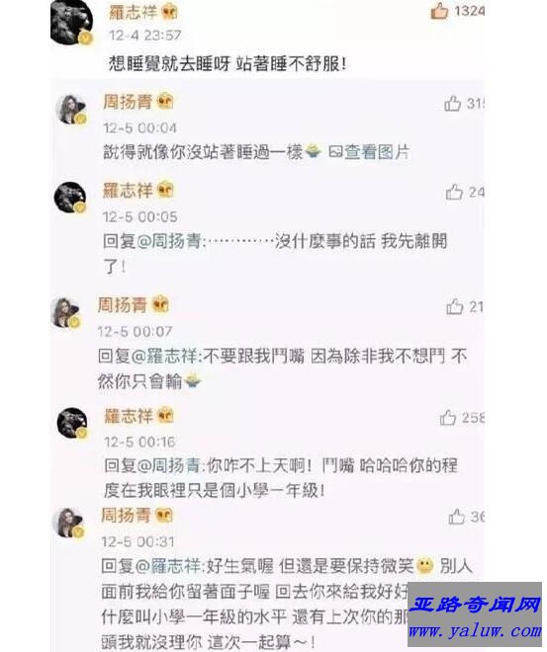Viewport: 547px width, 652px height.
Task: Like 羅志祥's top comment with 1324 likes
Action: click(x=439, y=11)
